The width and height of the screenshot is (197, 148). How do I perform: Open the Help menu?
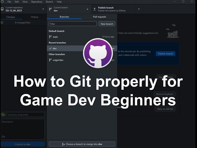click(59, 2)
